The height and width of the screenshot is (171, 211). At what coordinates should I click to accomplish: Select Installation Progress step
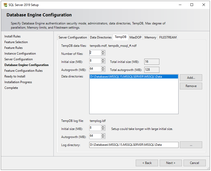click(18, 82)
